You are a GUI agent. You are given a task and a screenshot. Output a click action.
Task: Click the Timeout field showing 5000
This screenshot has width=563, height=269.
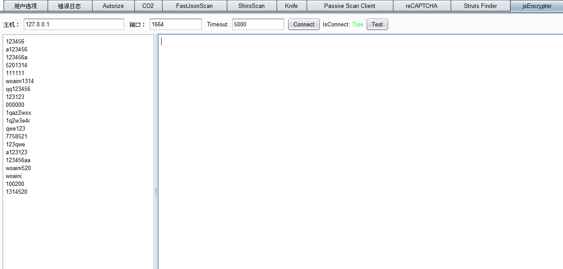[x=258, y=24]
